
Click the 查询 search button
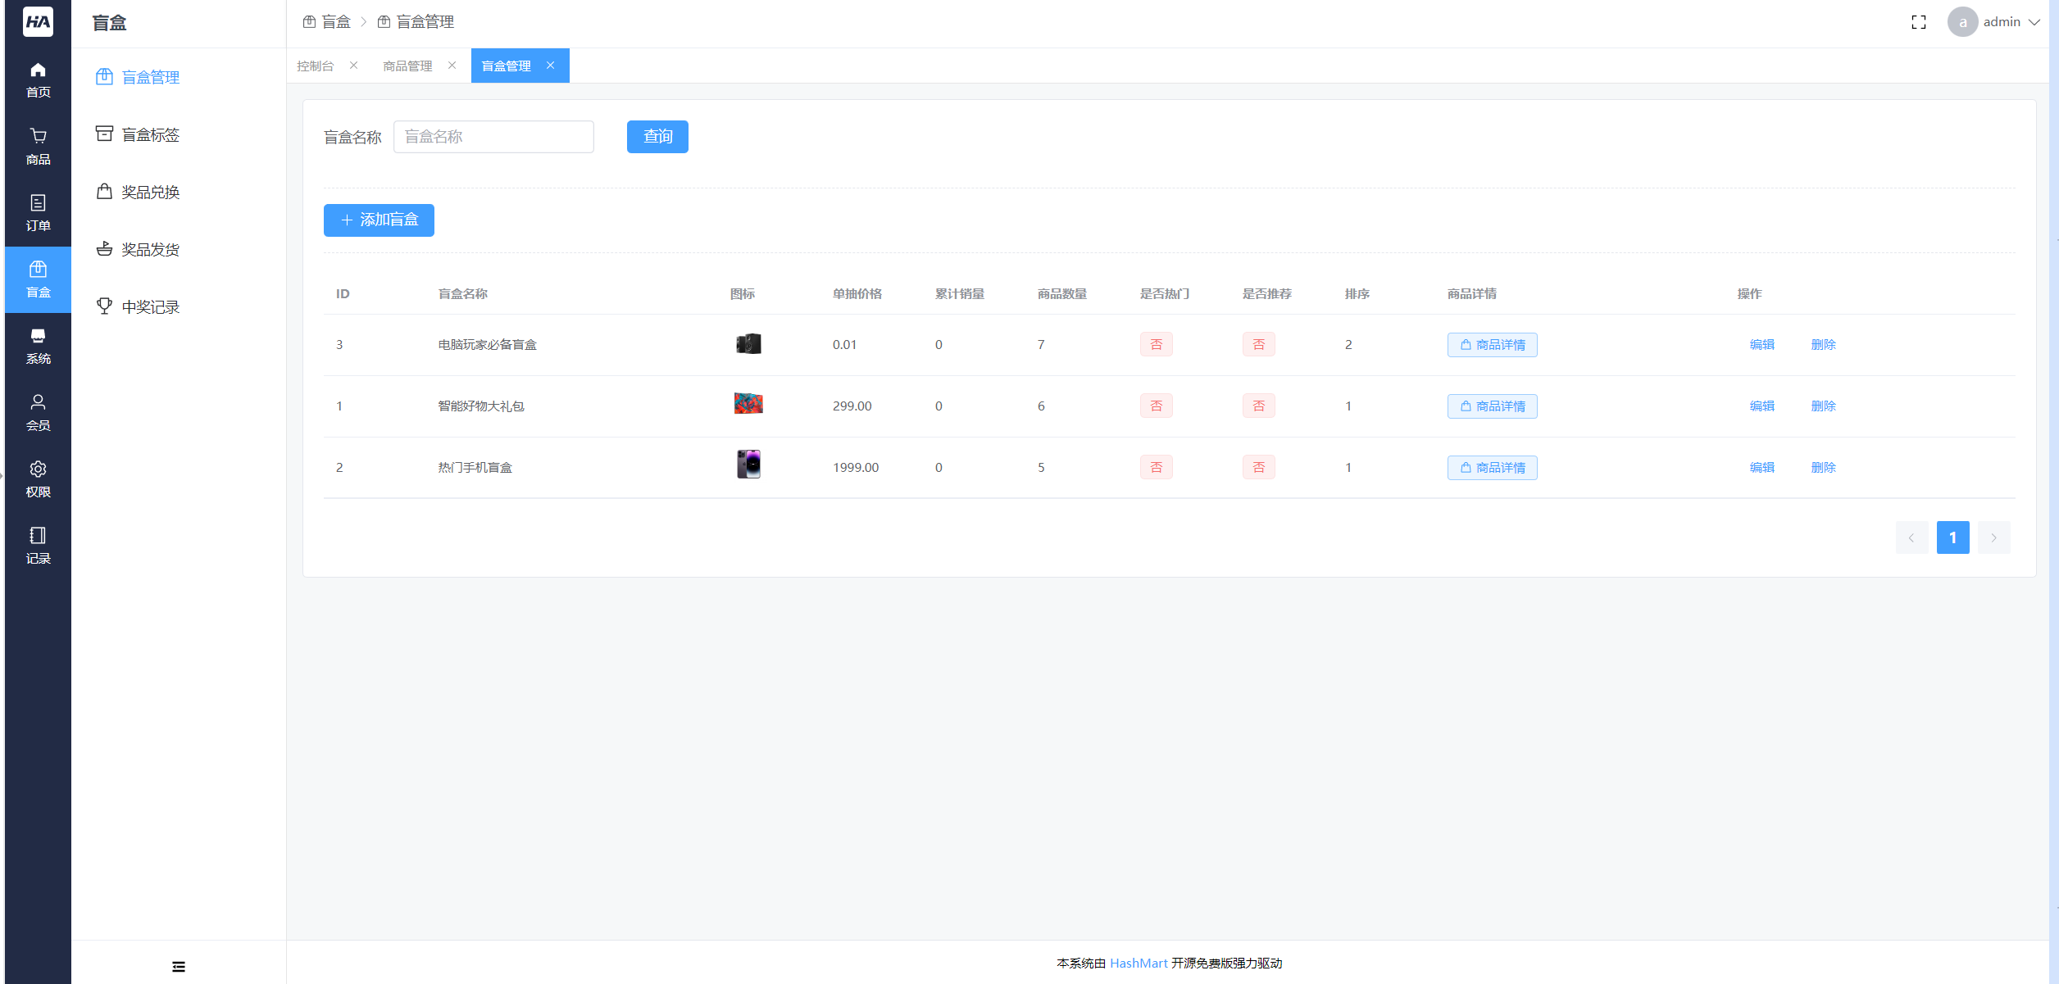point(657,137)
